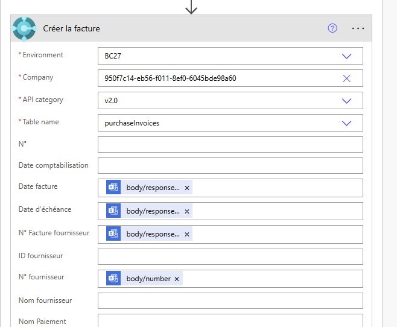Open help for Créer la facture

[332, 28]
